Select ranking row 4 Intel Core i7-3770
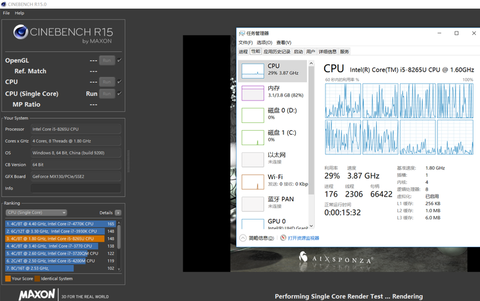Screen dimensions: 480x301 pyautogui.click(x=60, y=246)
